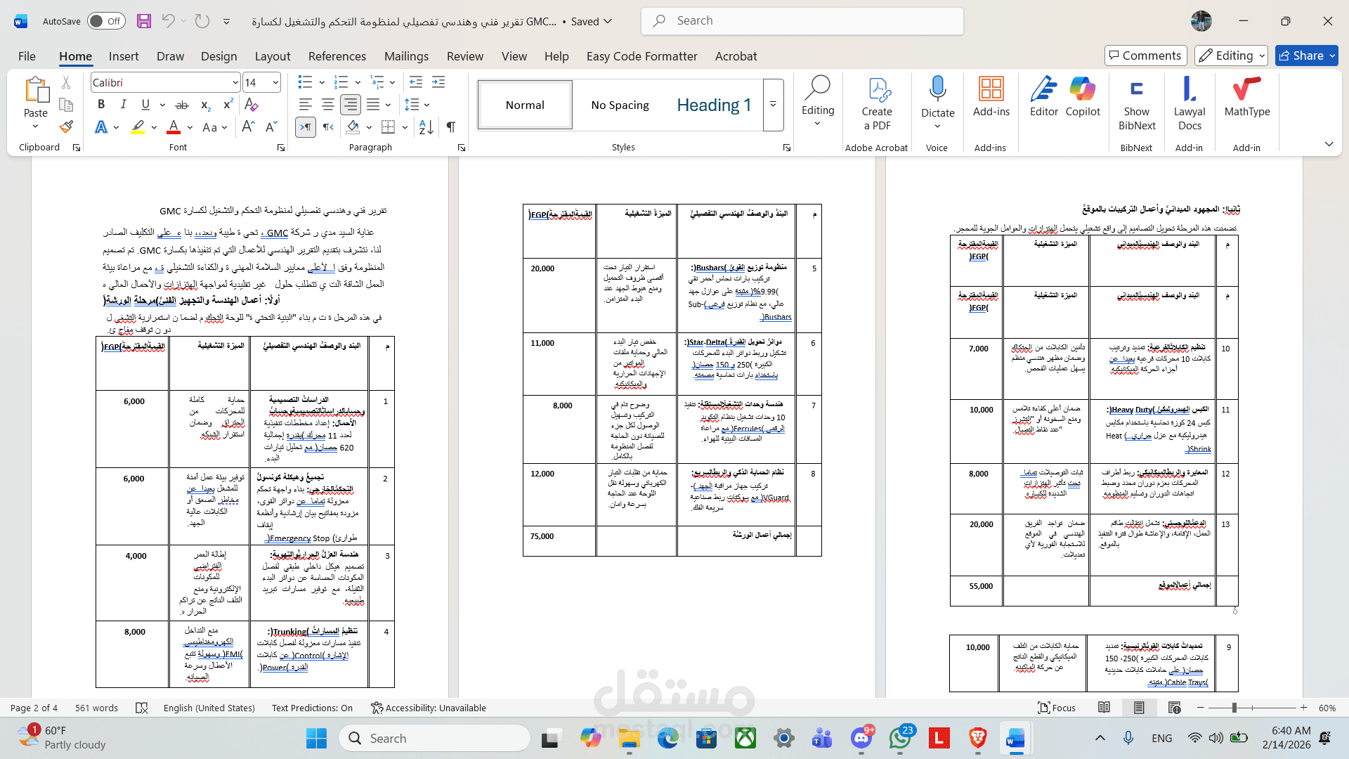Apply the Heading 1 style
The image size is (1349, 759).
714,105
